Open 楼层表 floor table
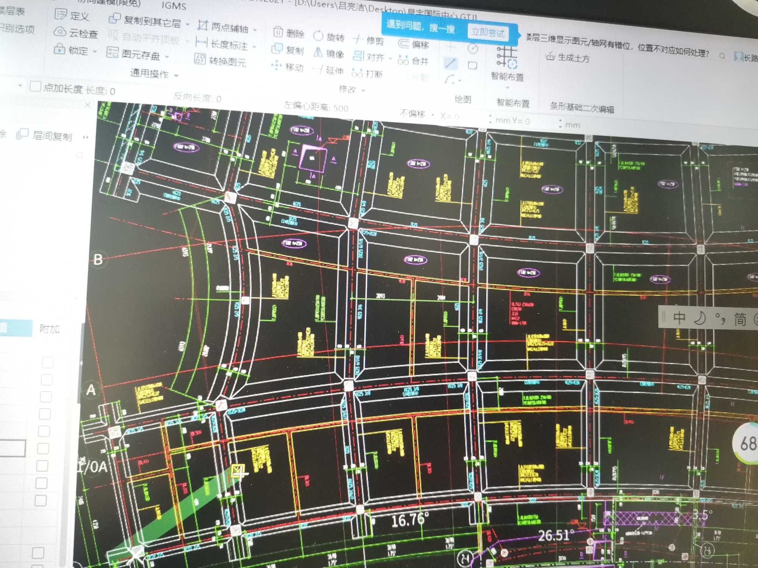This screenshot has width=758, height=568. tap(13, 11)
